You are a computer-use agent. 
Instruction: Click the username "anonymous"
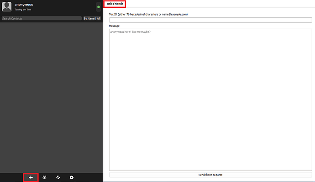point(24,5)
